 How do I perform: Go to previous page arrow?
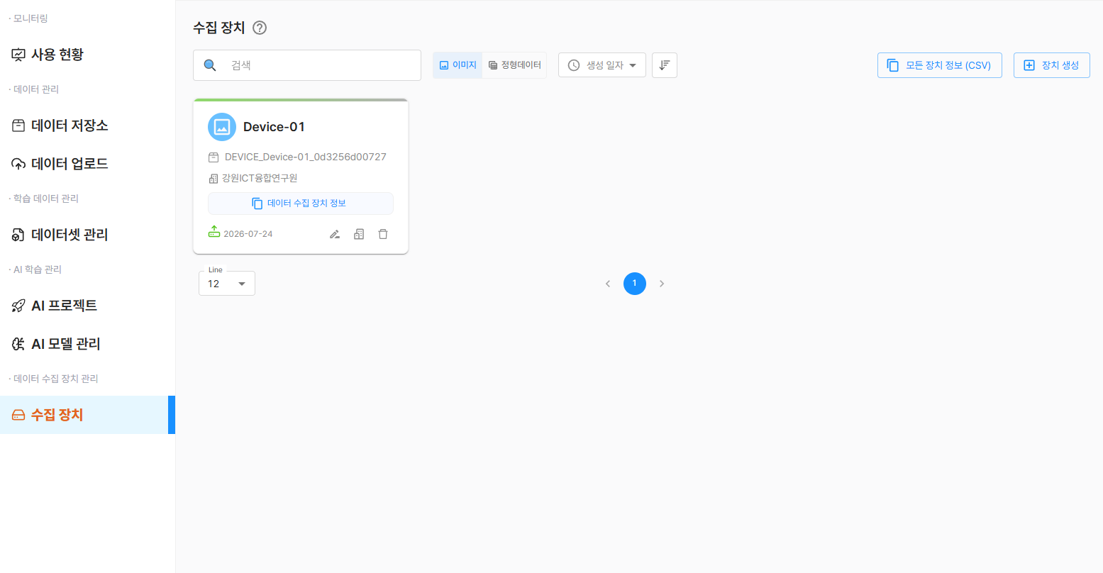[608, 284]
